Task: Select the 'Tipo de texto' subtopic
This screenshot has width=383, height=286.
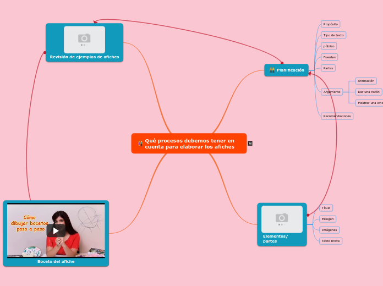Action: 333,35
